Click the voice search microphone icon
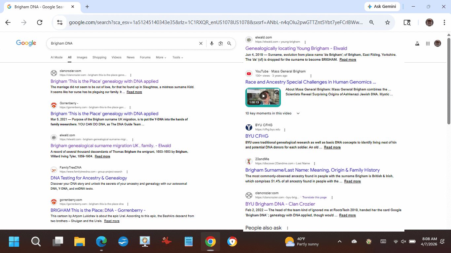The image size is (451, 253). click(x=212, y=44)
